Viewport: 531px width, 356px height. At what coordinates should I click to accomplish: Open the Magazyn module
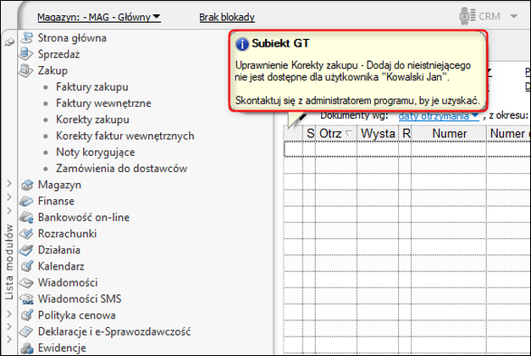tap(59, 185)
